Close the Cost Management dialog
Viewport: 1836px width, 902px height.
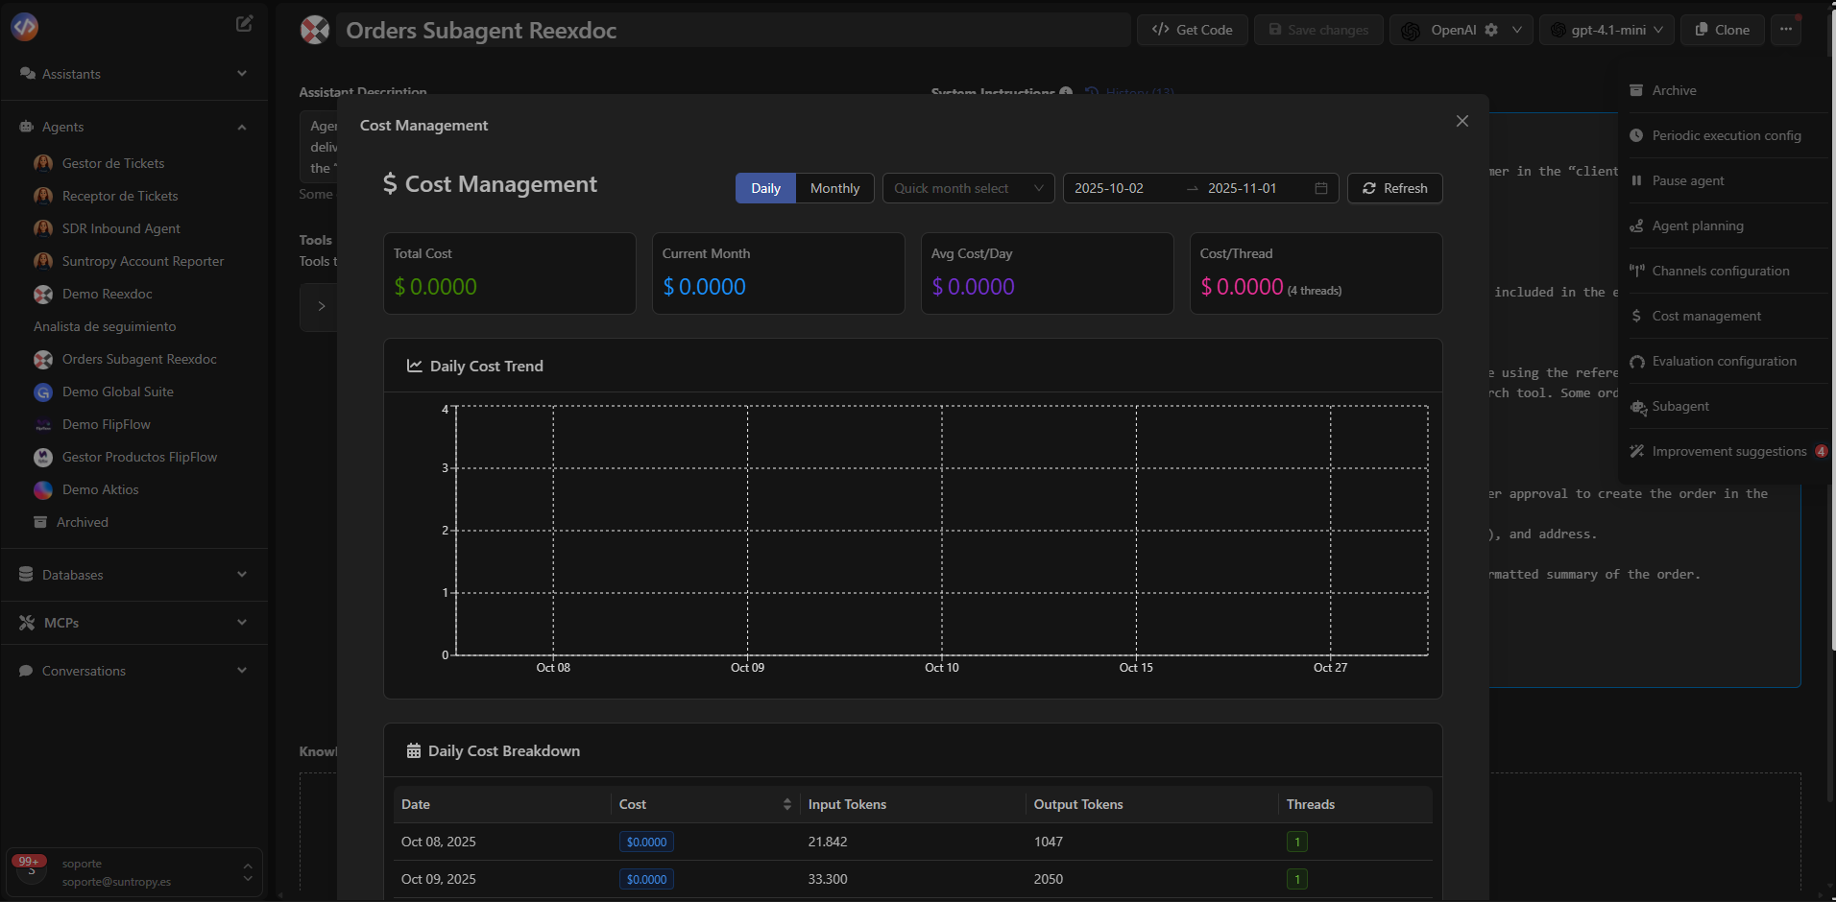1462,121
